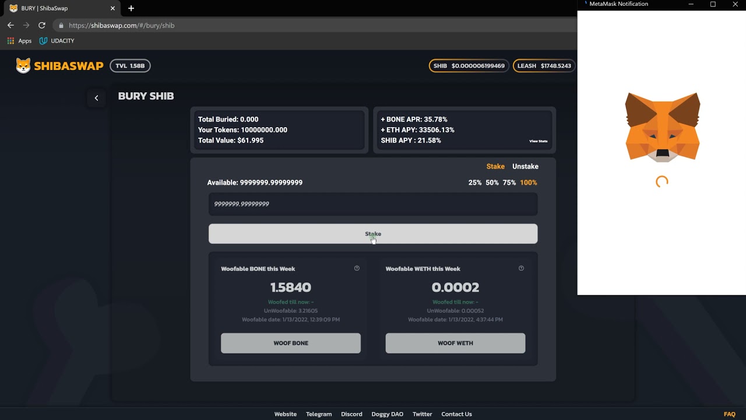Open the Apps bookmarks shortcut
The width and height of the screenshot is (746, 420).
click(x=19, y=41)
